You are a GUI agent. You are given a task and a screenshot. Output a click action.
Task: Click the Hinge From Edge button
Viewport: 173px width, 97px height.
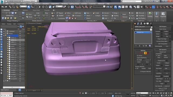pos(162,39)
